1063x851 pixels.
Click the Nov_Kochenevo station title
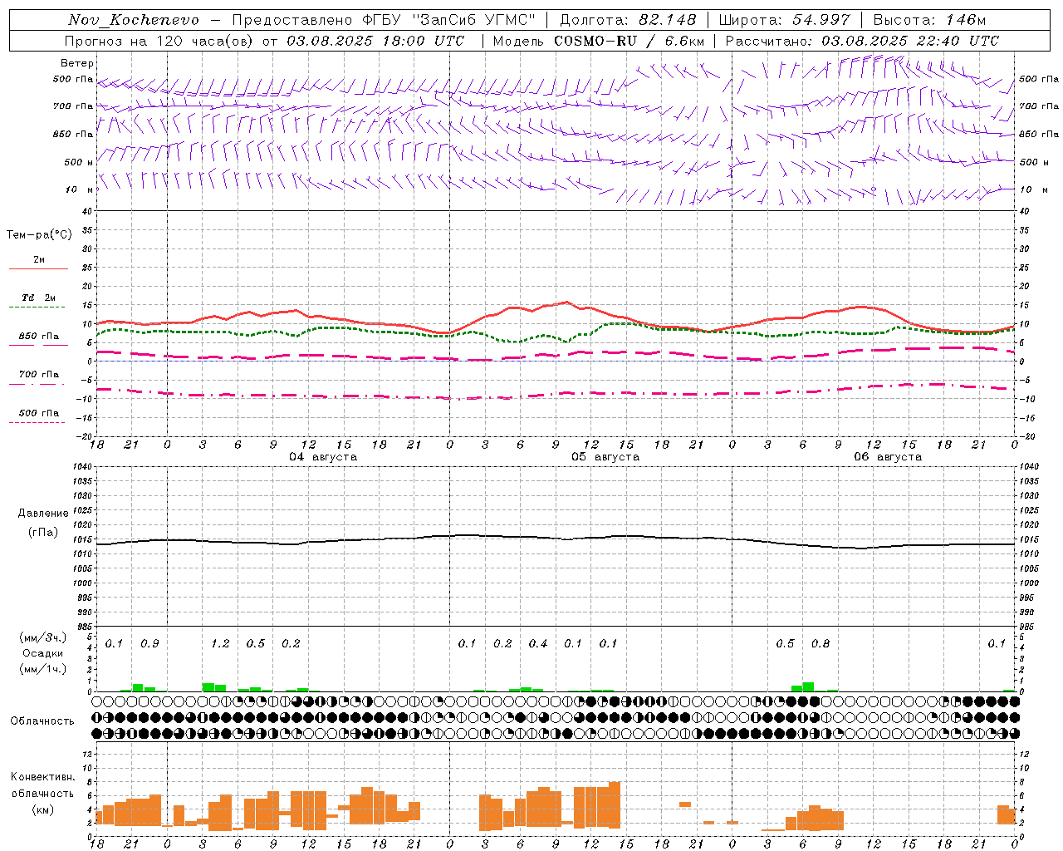tap(134, 20)
